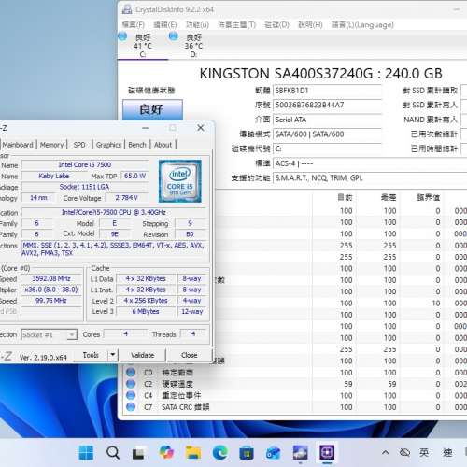Switch to the Memory tab in CPU-Z
The height and width of the screenshot is (467, 467).
(51, 145)
